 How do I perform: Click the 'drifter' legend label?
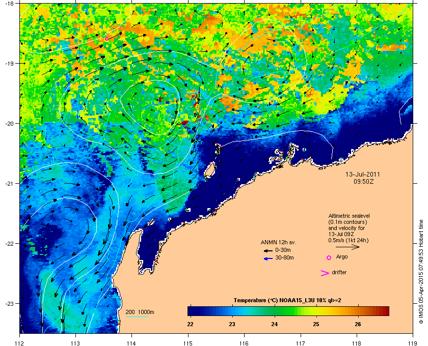pyautogui.click(x=339, y=272)
